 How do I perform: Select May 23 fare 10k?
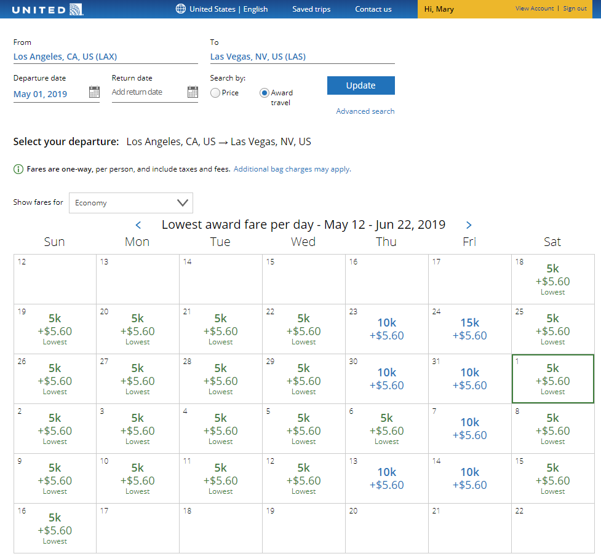click(387, 329)
